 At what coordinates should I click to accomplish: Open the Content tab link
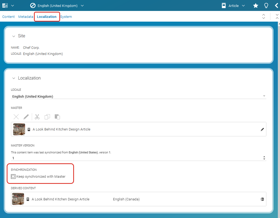8,17
